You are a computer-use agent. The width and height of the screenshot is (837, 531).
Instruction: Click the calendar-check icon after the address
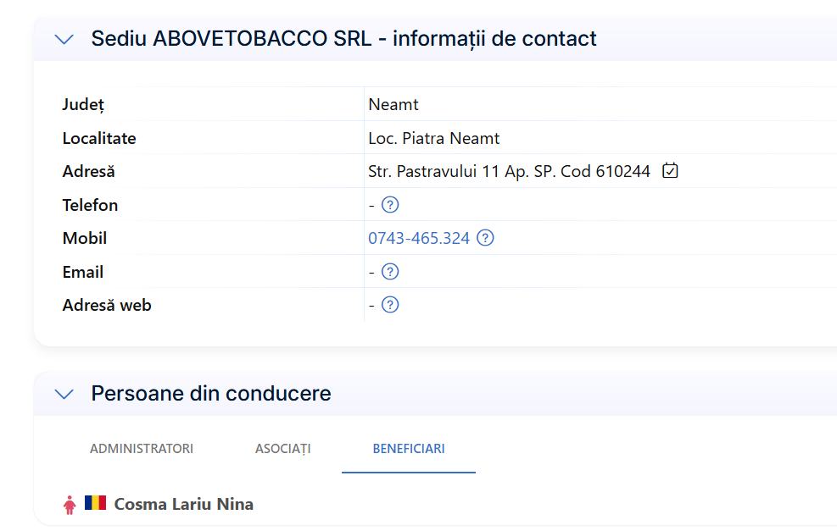pos(670,170)
